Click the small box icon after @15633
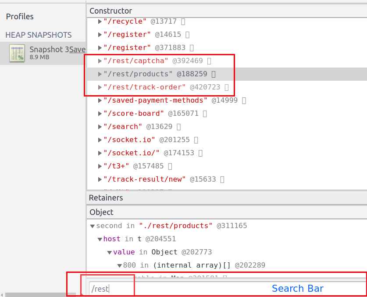 pyautogui.click(x=222, y=180)
